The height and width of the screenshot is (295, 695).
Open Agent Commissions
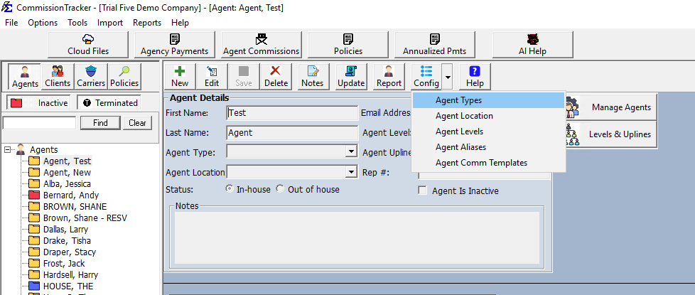point(262,45)
